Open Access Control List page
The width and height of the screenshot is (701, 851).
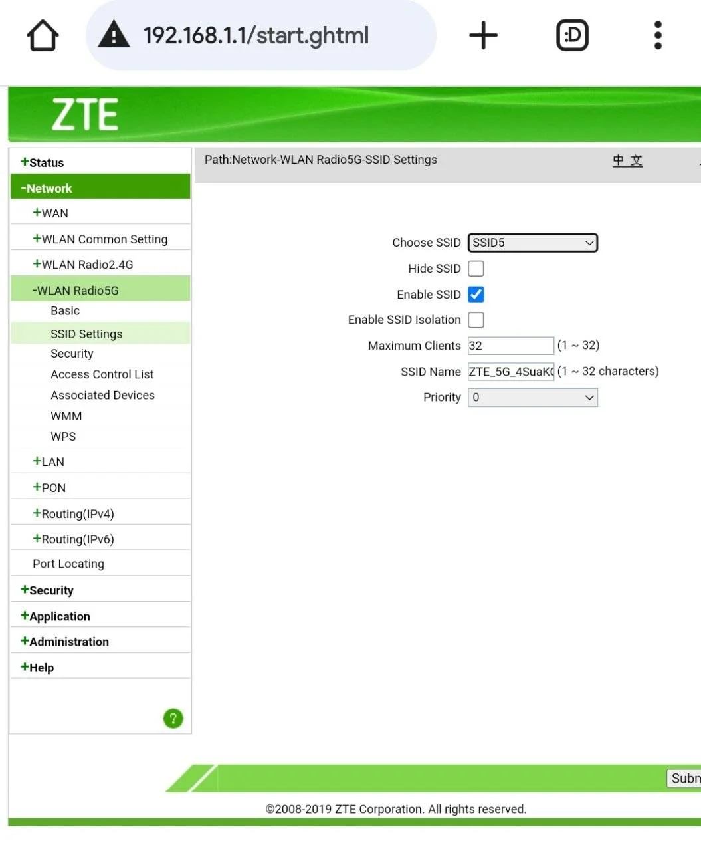[102, 374]
